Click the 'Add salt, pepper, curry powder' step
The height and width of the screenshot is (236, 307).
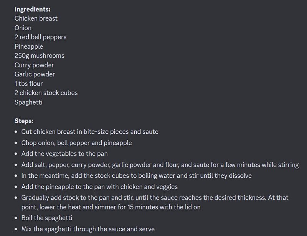(x=160, y=165)
